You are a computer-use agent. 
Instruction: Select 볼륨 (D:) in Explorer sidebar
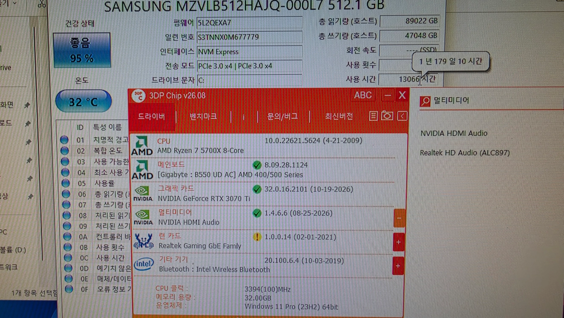(x=13, y=250)
